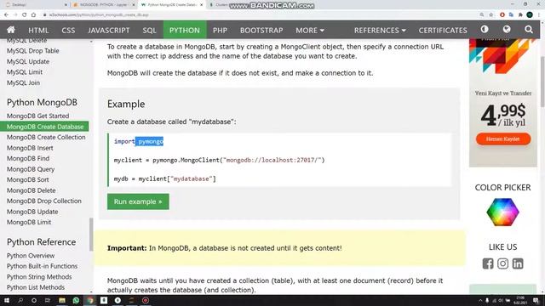Toggle dark mode contrast icon
Screen dimensions: 545x306
click(x=485, y=30)
